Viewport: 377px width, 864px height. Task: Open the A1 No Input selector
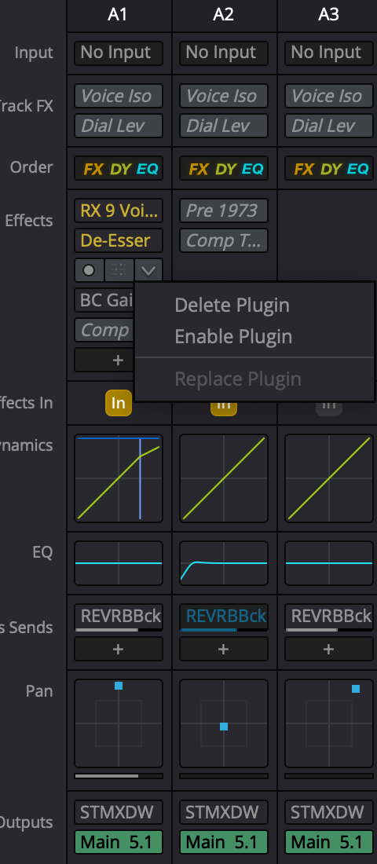[119, 53]
